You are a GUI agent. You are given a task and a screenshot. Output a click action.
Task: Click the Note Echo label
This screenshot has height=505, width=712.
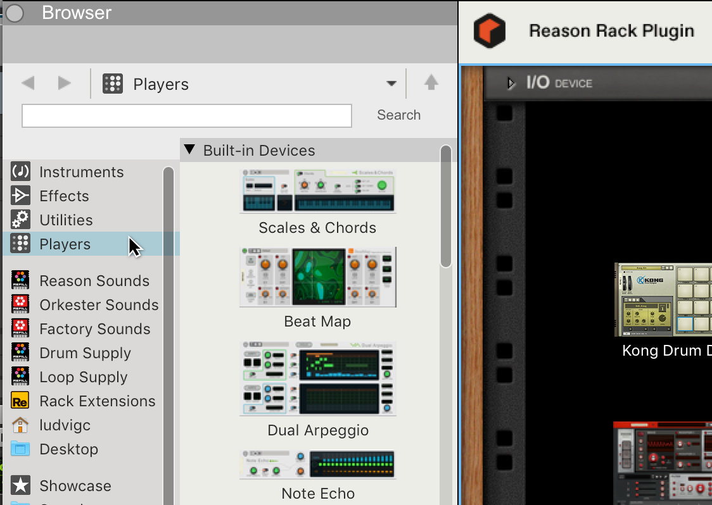318,493
